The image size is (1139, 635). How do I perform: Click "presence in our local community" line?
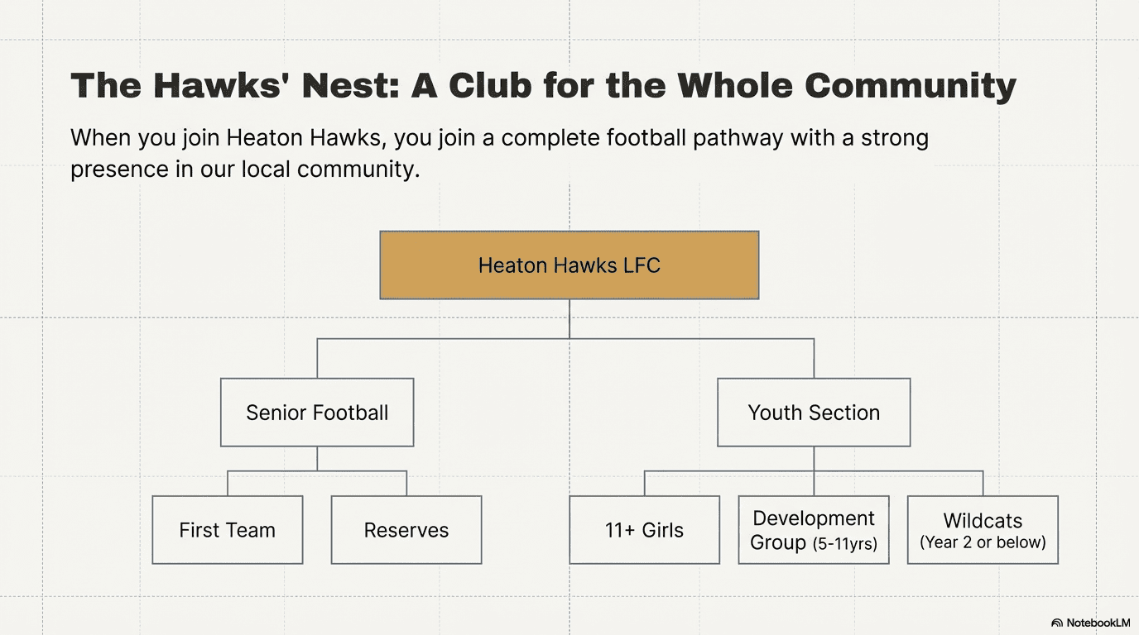coord(245,169)
